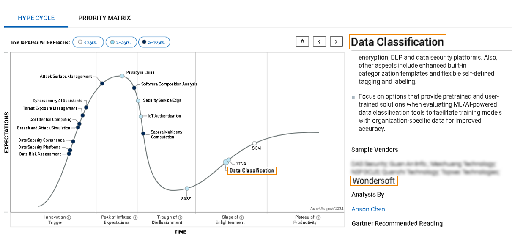Go to previous item with left chevron

(x=319, y=41)
